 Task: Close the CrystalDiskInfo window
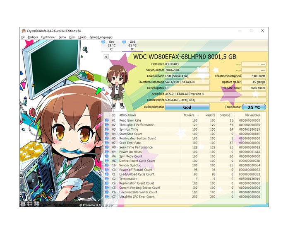[262, 31]
